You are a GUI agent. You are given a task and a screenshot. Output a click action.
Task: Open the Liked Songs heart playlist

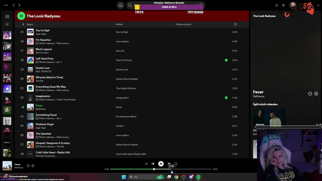7,89
